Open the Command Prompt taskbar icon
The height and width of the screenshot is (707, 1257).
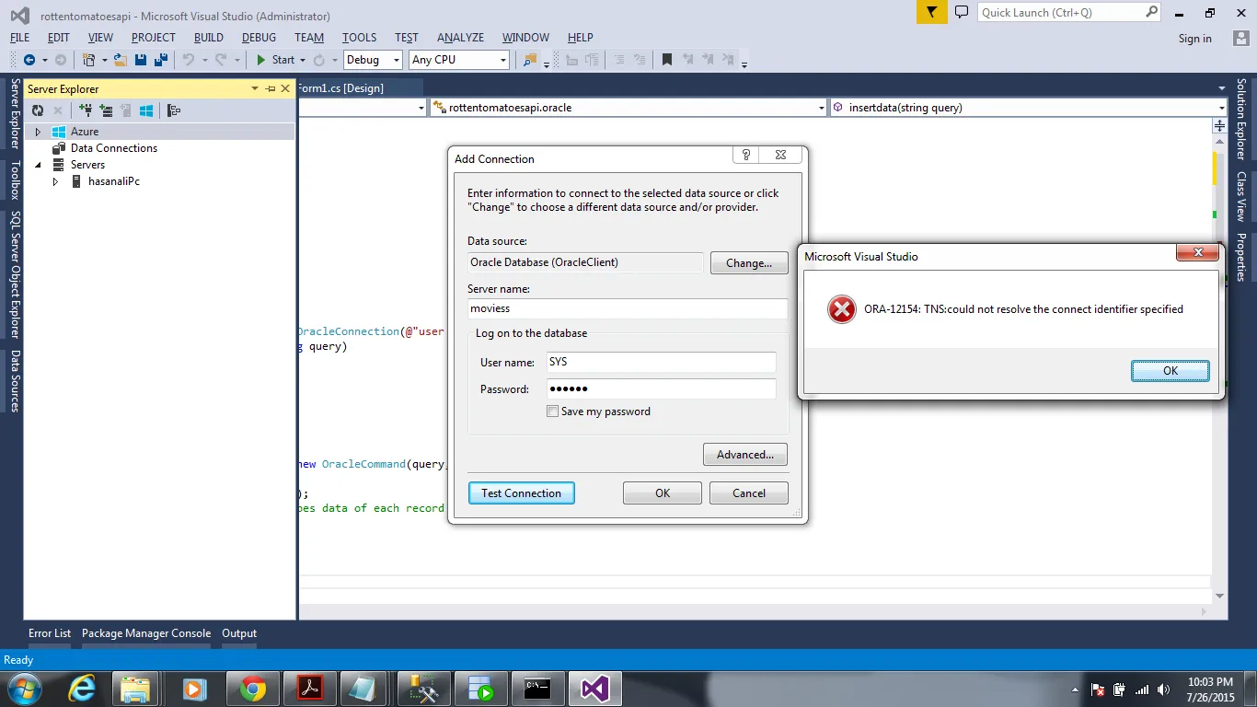(x=538, y=688)
